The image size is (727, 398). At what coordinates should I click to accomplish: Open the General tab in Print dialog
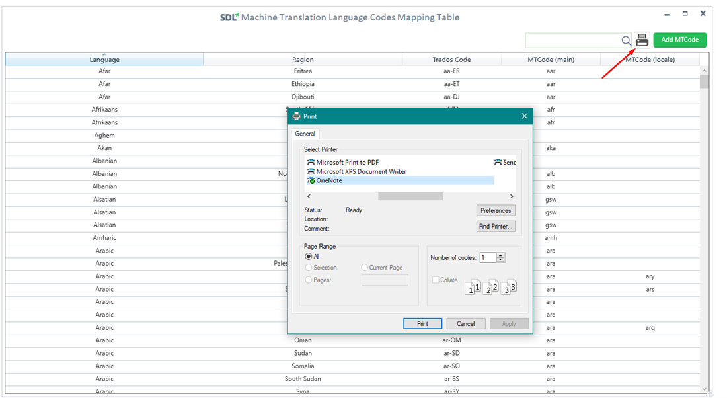pyautogui.click(x=305, y=134)
